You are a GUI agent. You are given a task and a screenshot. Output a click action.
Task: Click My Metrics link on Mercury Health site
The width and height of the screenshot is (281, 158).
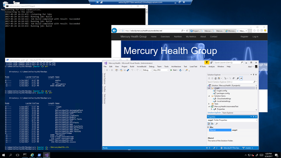pos(191,37)
